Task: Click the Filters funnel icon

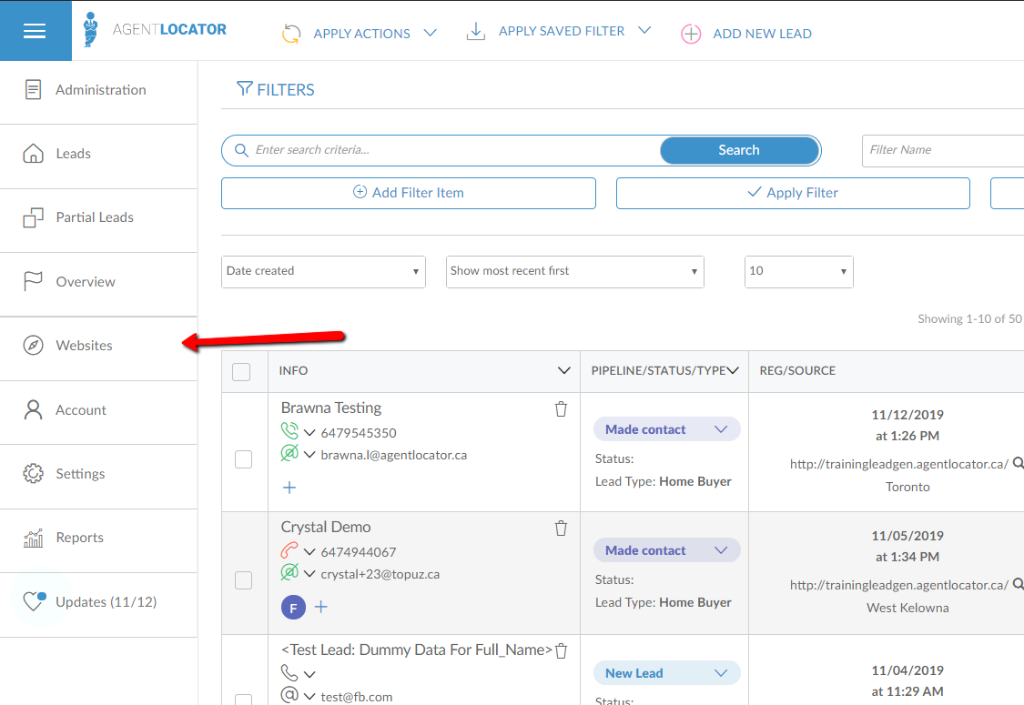Action: [x=244, y=89]
